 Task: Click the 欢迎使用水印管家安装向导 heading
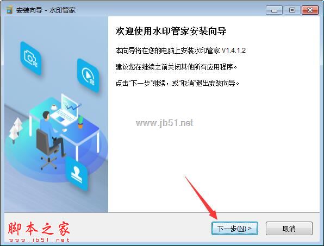[x=171, y=31]
